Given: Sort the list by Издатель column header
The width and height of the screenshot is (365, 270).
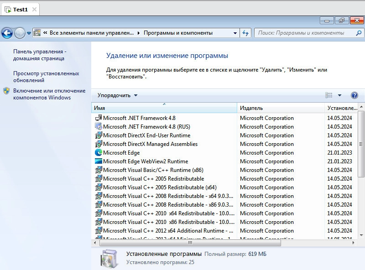Looking at the screenshot, I should pyautogui.click(x=251, y=108).
